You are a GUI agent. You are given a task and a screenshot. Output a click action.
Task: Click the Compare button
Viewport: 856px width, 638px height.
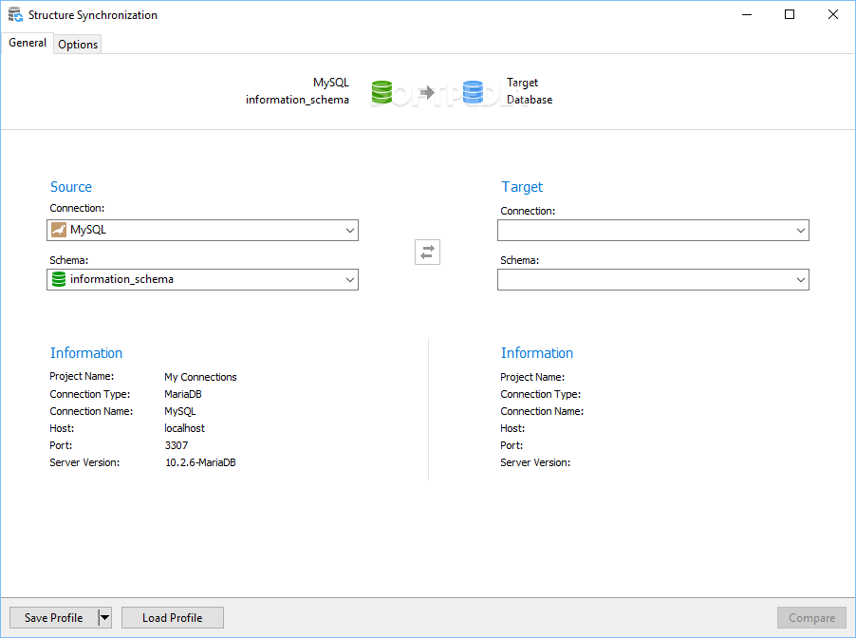[811, 618]
